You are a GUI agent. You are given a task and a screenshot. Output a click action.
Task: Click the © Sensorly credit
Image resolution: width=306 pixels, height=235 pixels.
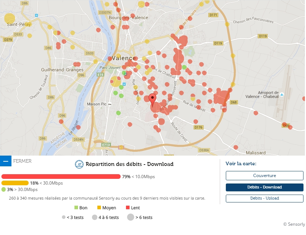[x=294, y=224]
